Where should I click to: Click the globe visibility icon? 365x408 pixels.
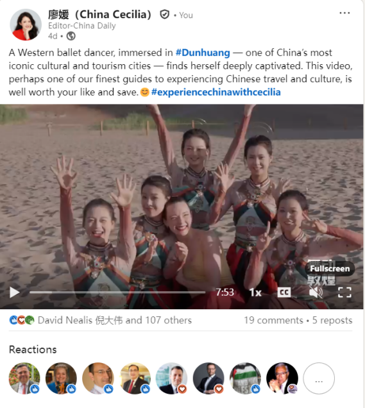tap(71, 36)
